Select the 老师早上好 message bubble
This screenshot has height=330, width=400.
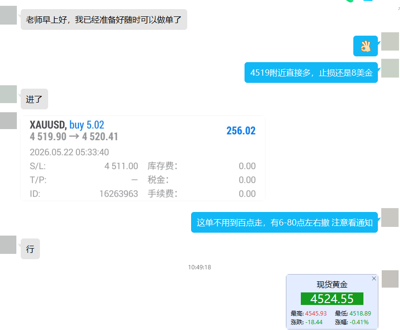point(104,20)
